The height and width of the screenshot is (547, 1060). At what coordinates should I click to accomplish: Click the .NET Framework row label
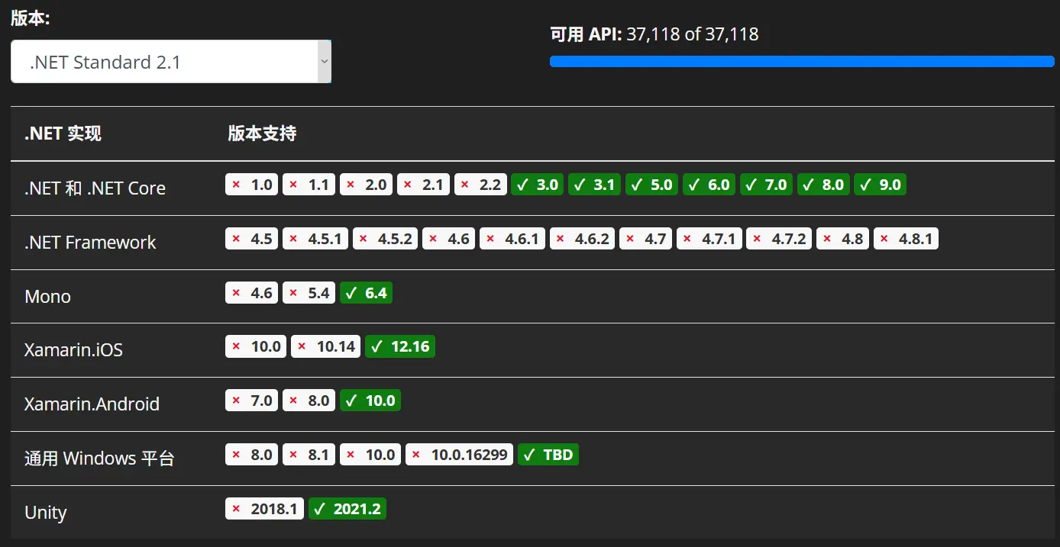click(x=90, y=243)
